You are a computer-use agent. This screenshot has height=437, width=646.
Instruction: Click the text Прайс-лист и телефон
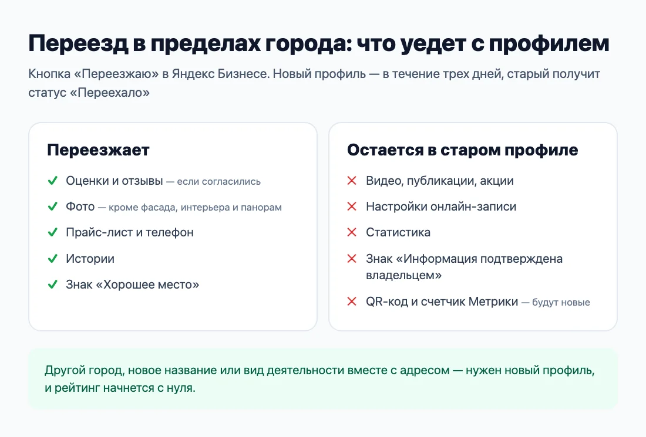pyautogui.click(x=130, y=232)
